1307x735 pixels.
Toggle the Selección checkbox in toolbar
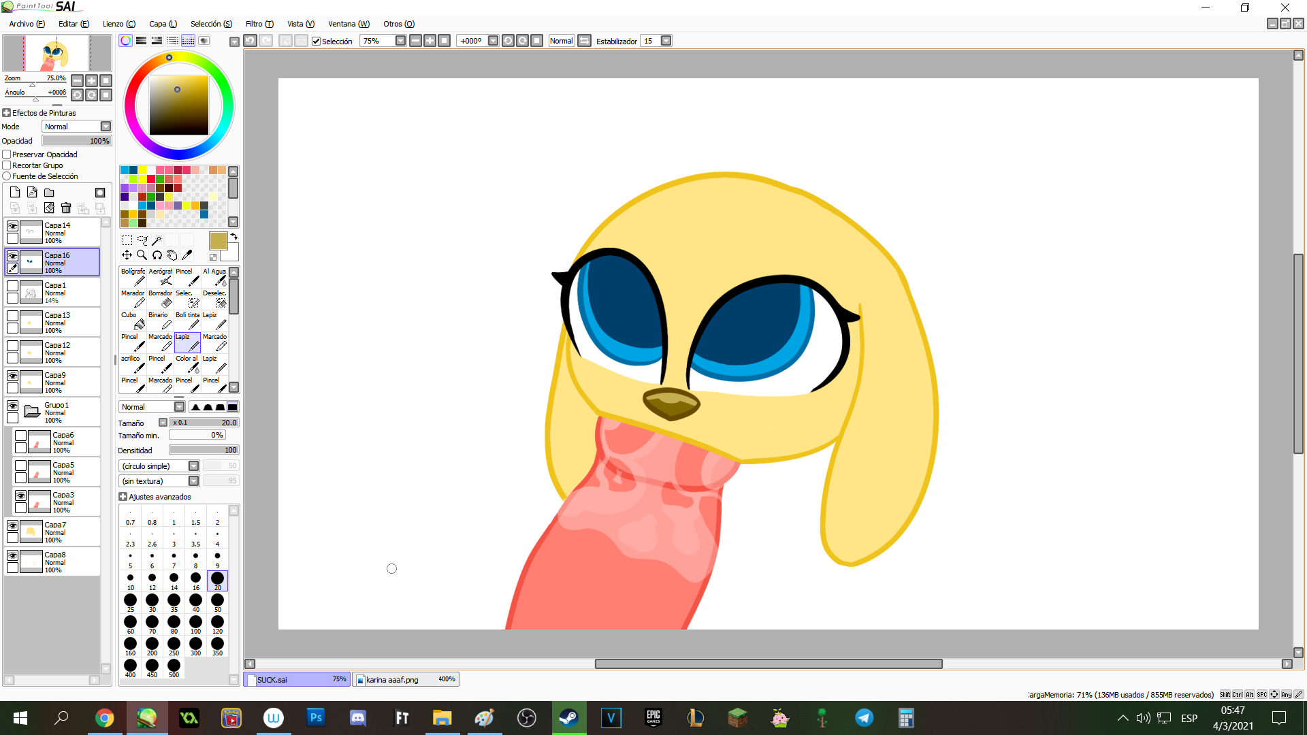(316, 41)
